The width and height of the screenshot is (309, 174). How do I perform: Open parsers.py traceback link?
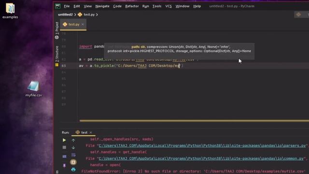coord(202,145)
